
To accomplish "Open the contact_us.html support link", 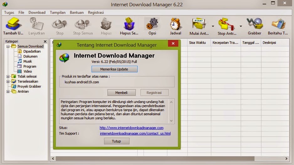I will coord(135,133).
